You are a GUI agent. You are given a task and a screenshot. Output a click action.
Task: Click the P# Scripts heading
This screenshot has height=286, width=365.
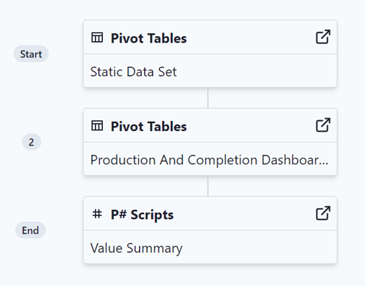(x=142, y=215)
